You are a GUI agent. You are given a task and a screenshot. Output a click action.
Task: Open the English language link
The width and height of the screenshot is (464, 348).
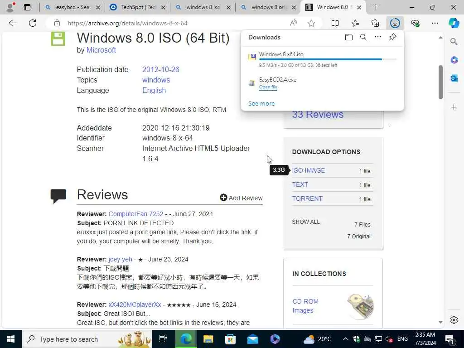click(154, 90)
